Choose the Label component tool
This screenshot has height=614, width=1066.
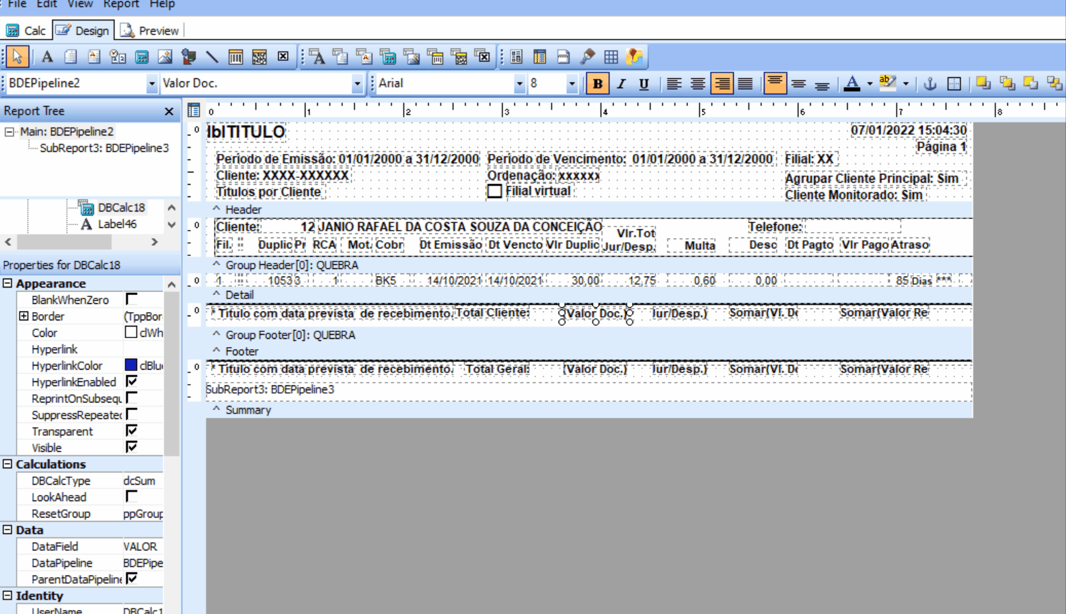click(x=47, y=57)
